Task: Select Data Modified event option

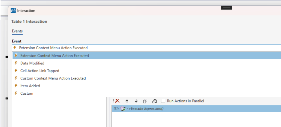Action: point(32,63)
